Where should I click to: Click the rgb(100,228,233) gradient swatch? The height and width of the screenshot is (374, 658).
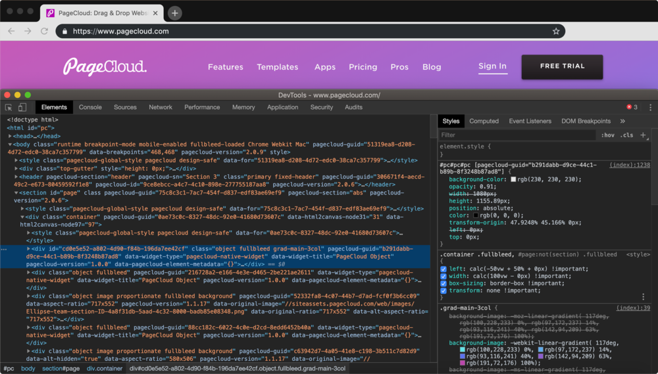pyautogui.click(x=463, y=350)
